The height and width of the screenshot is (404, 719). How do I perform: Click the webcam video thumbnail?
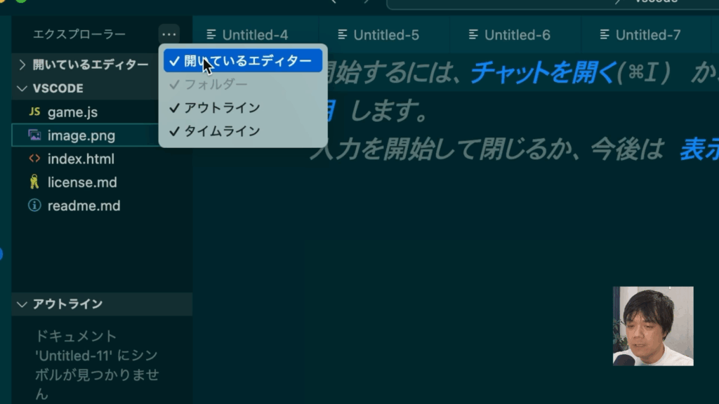click(x=653, y=325)
